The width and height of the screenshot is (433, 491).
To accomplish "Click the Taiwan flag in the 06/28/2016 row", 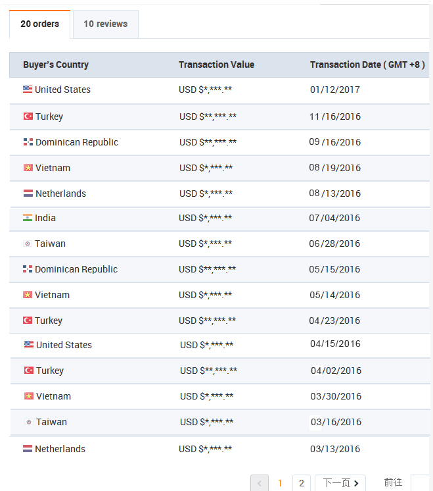I will point(28,244).
